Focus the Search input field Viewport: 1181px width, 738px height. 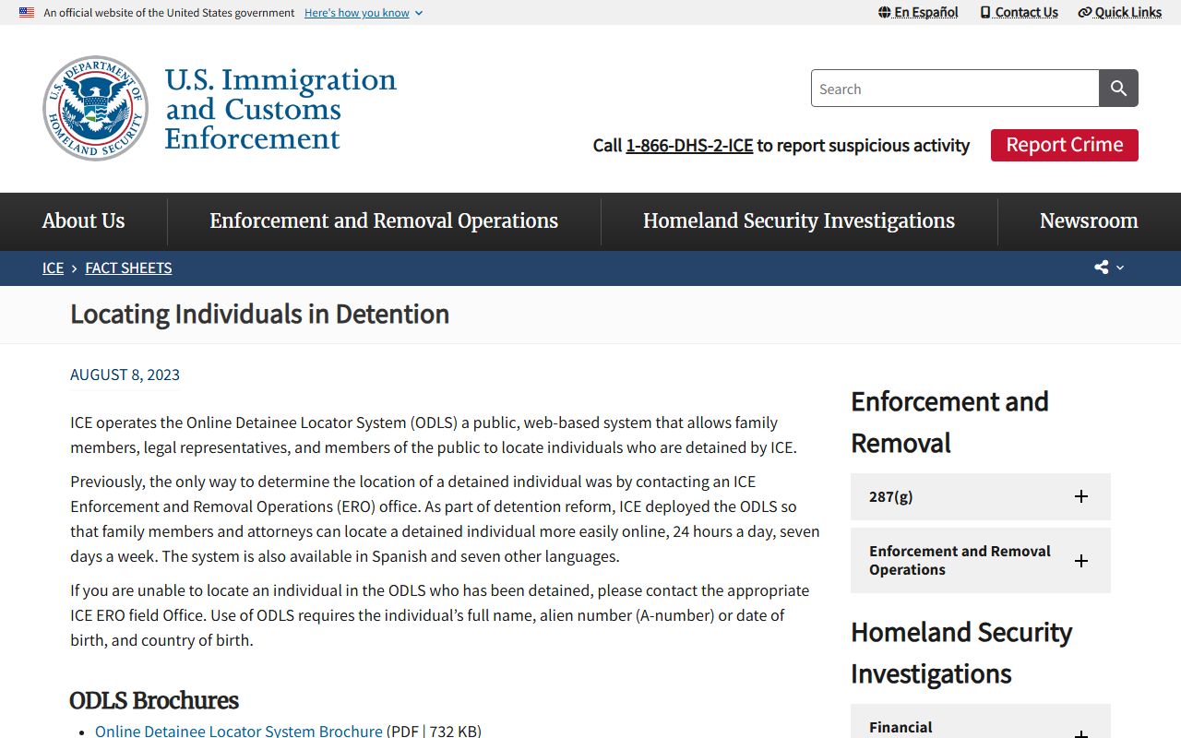pyautogui.click(x=955, y=89)
